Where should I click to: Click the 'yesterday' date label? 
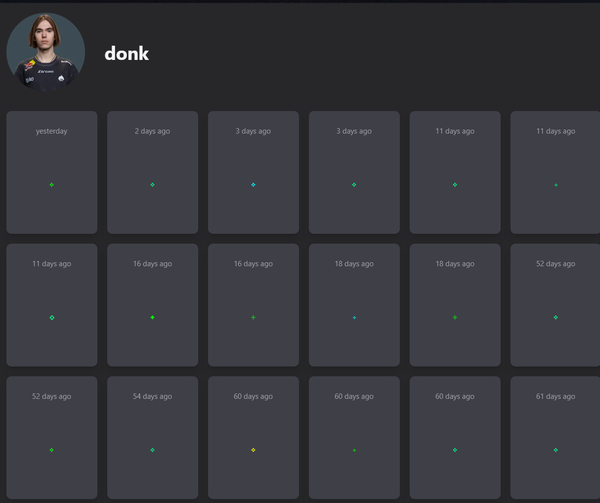(52, 131)
